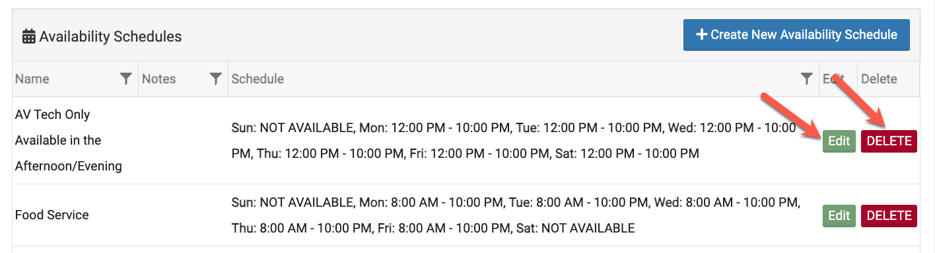
Task: Click the Delete column header
Action: pyautogui.click(x=879, y=79)
